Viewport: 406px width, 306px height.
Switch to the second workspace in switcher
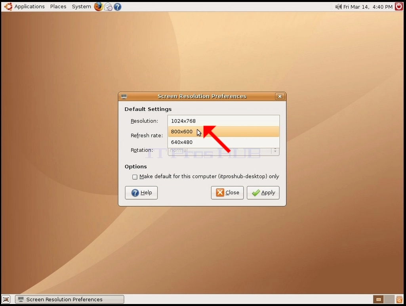pyautogui.click(x=389, y=300)
